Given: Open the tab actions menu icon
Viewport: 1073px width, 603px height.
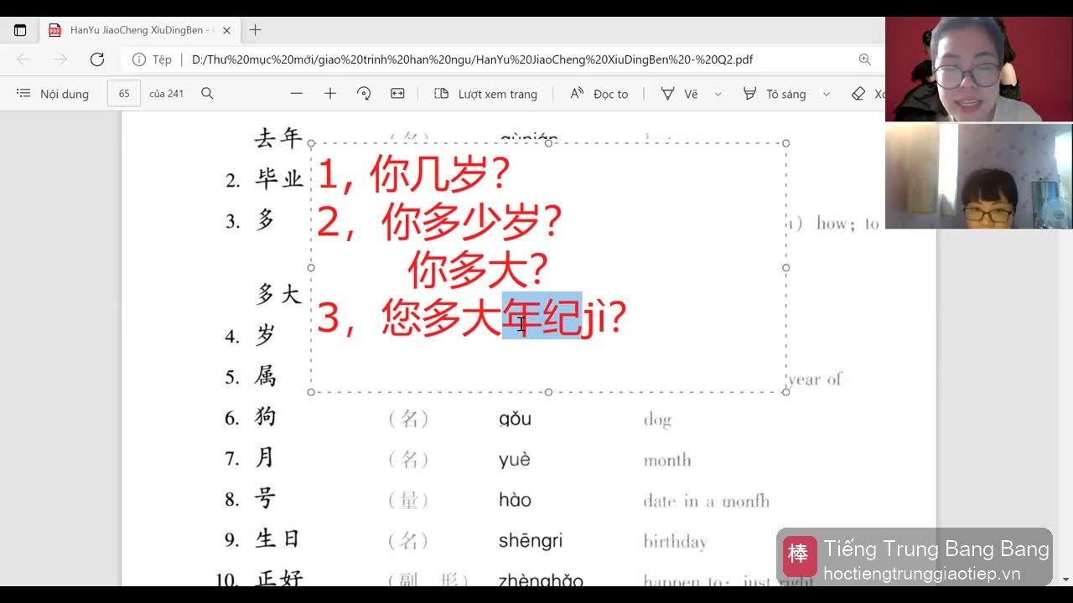Looking at the screenshot, I should click(20, 30).
